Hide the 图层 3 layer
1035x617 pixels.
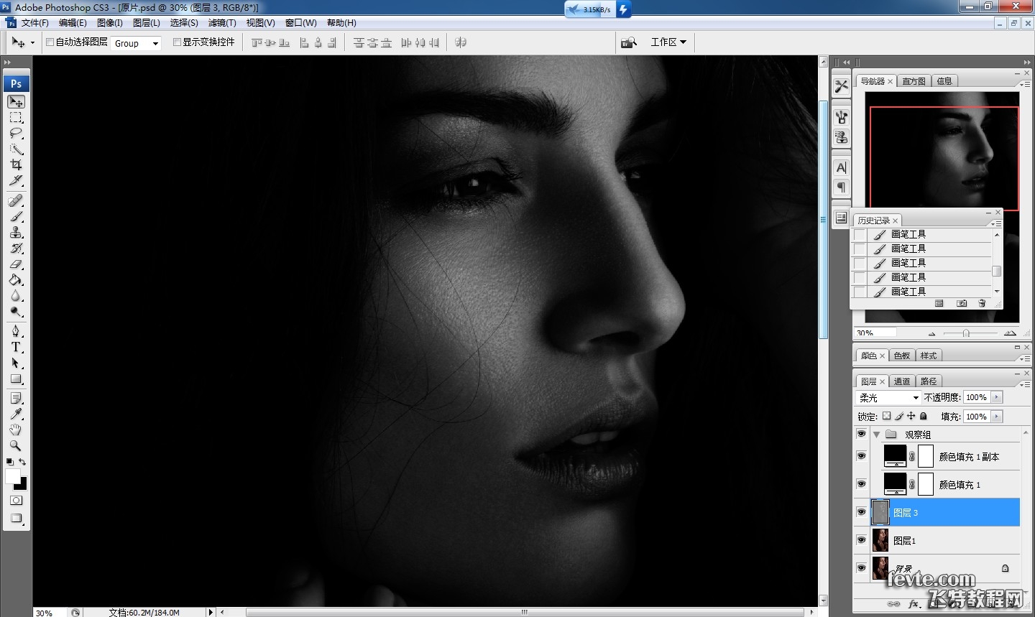861,512
